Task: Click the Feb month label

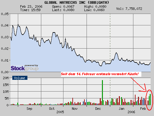Action: [143, 109]
